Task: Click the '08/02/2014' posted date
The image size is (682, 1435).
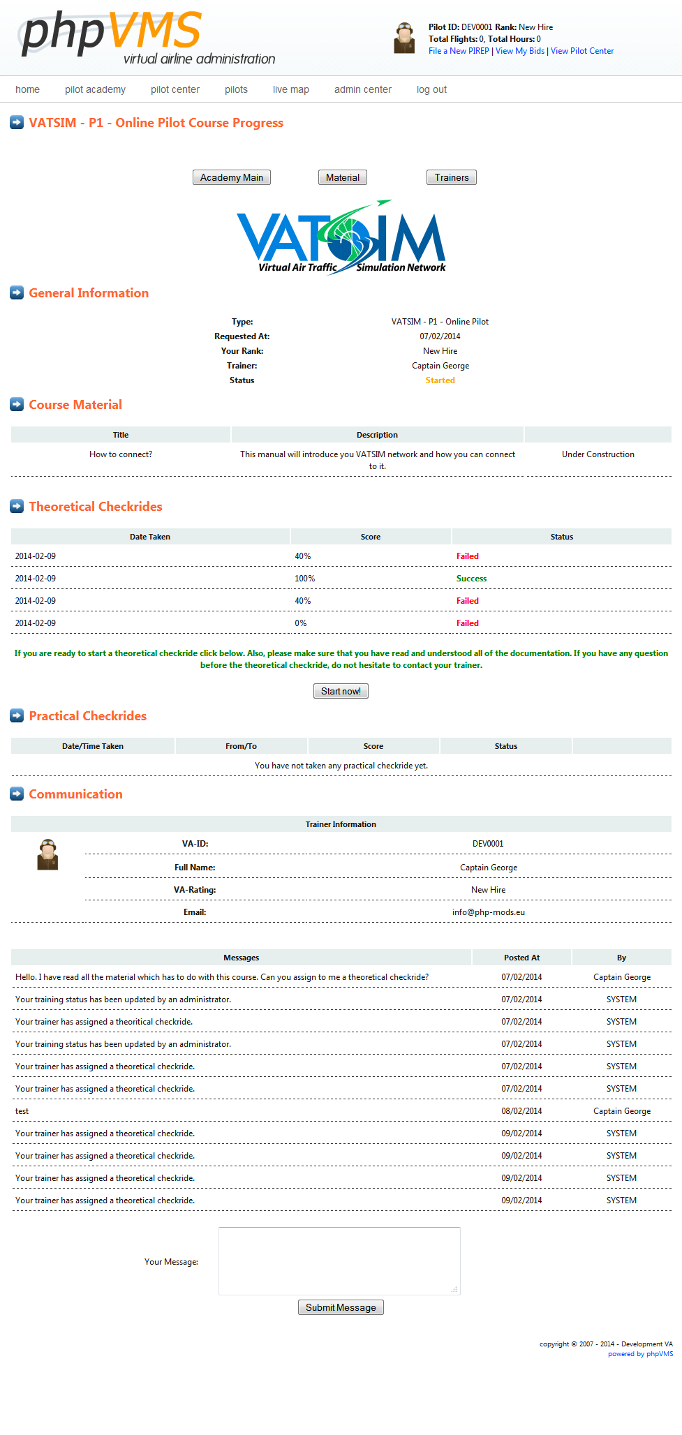Action: coord(521,1111)
